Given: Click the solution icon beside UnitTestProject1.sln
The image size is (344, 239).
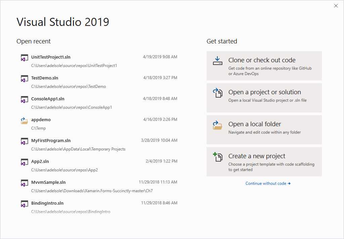Looking at the screenshot, I should click(x=24, y=57).
